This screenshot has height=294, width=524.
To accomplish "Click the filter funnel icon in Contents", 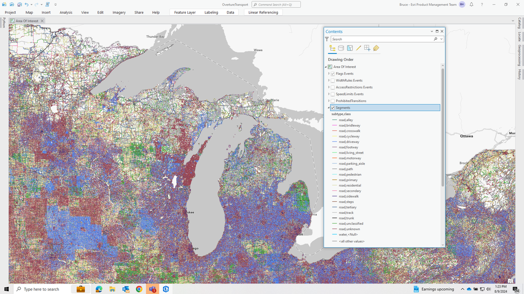I will coord(327,39).
